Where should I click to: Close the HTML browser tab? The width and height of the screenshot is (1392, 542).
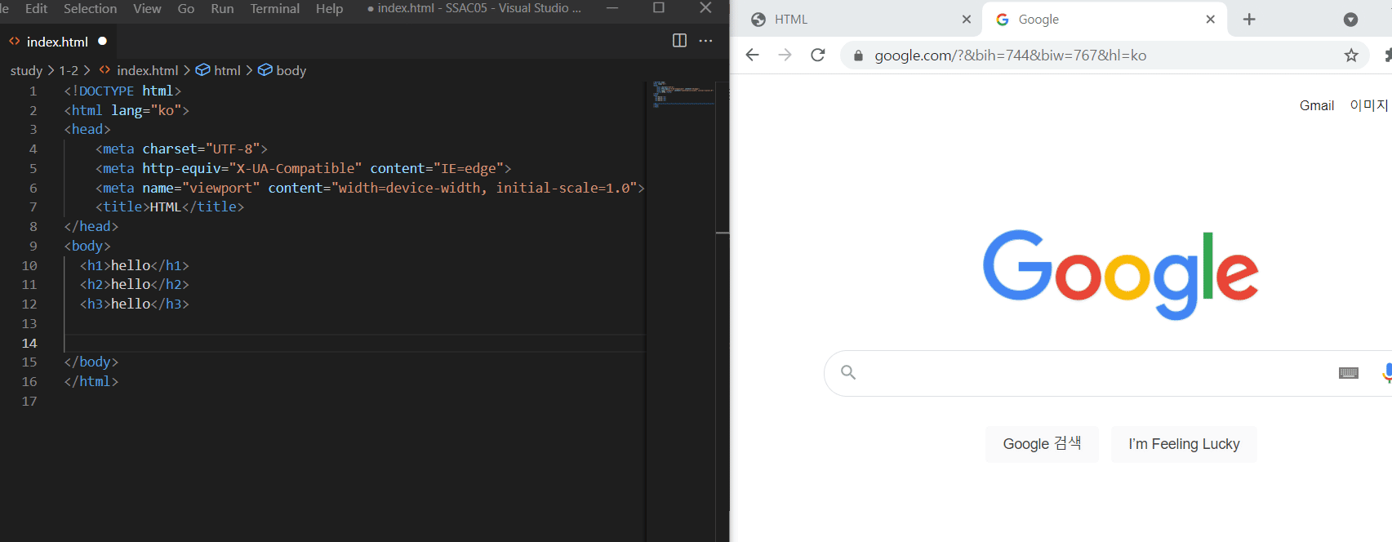click(967, 20)
